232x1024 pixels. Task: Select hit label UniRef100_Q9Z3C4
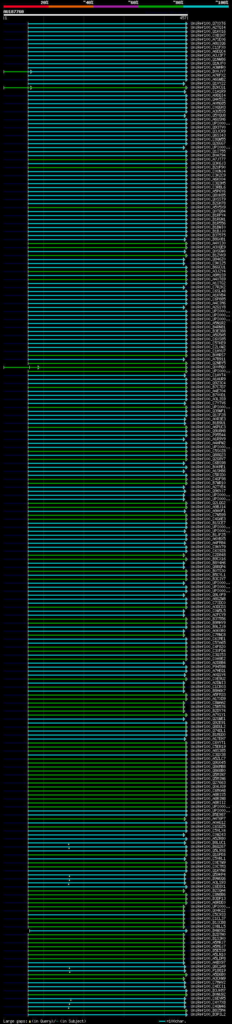[208, 383]
